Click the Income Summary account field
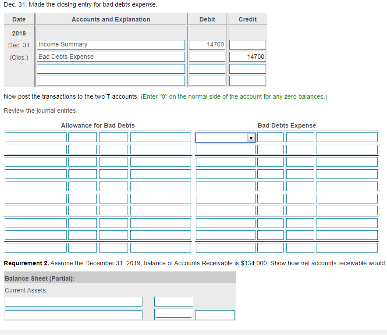 click(x=111, y=45)
